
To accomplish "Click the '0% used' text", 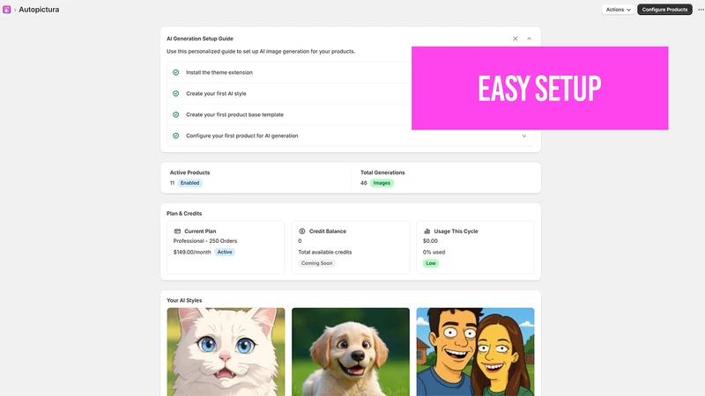I will [x=434, y=253].
